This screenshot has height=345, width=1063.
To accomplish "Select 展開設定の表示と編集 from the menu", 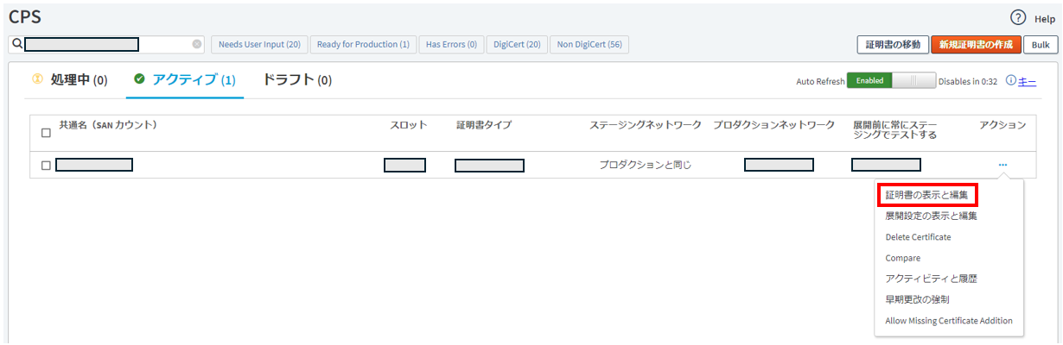I will click(x=932, y=216).
